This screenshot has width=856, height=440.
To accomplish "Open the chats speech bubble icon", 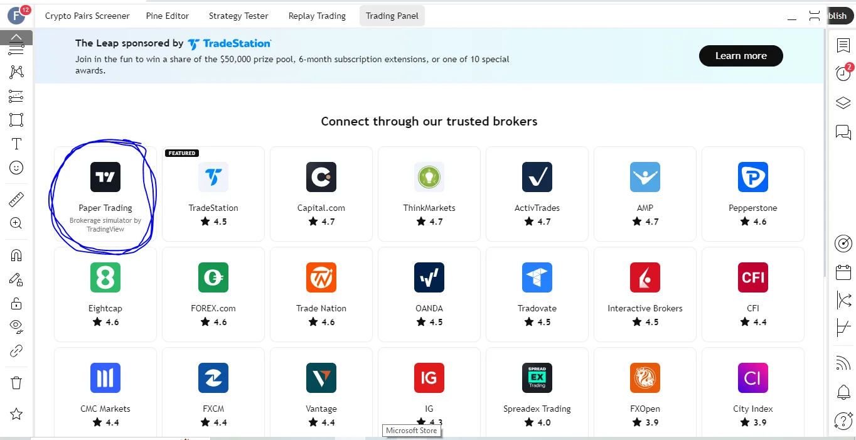I will click(843, 132).
